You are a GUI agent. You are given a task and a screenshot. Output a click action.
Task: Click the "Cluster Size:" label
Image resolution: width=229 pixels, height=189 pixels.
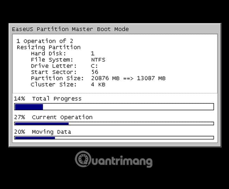pos(54,84)
